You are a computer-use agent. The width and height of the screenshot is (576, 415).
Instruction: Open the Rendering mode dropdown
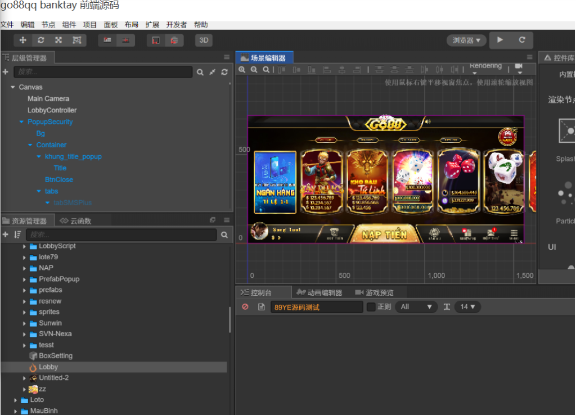point(485,68)
